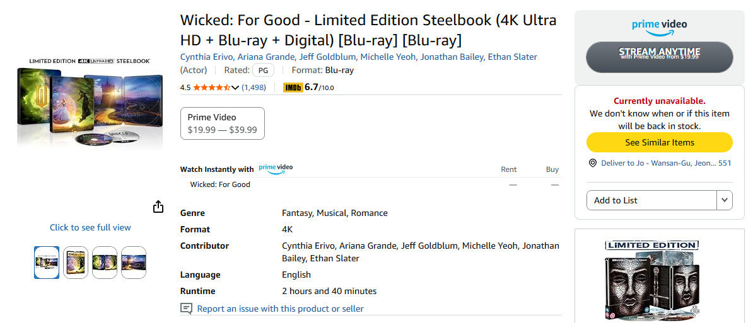Click the Prime Video logo above Stream Anytime
The width and height of the screenshot is (753, 323).
tap(660, 27)
